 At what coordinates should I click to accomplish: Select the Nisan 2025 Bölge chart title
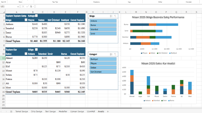click(x=158, y=17)
